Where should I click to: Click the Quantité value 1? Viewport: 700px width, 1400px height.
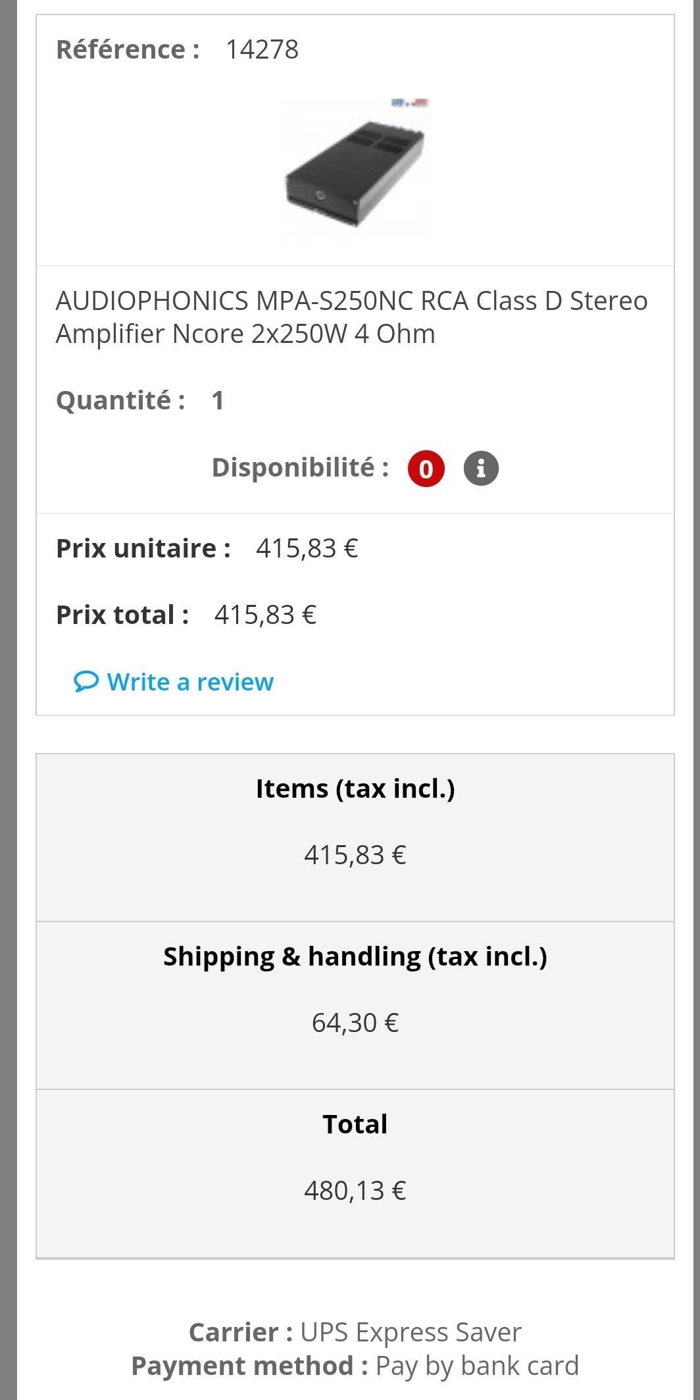tap(218, 400)
